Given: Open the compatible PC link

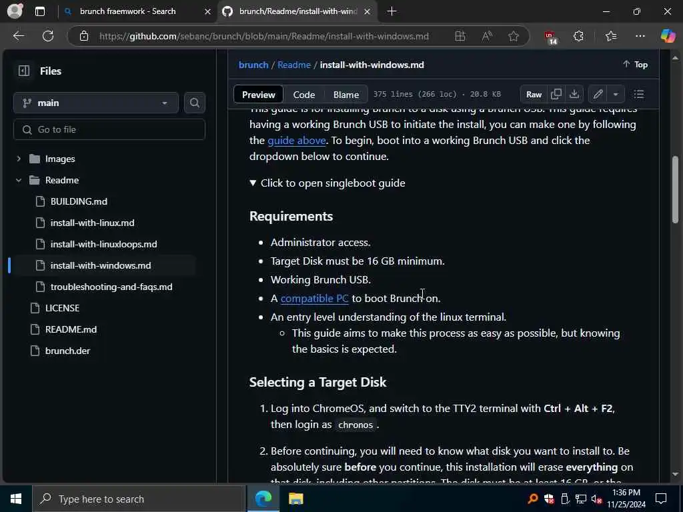Looking at the screenshot, I should click(x=315, y=299).
